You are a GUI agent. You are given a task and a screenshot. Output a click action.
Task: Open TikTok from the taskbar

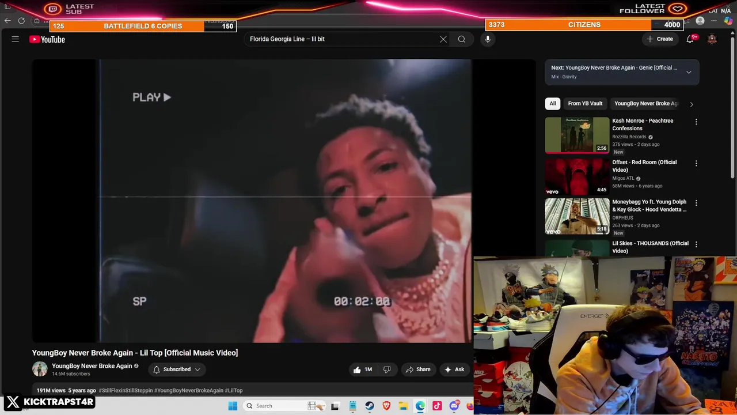click(437, 406)
